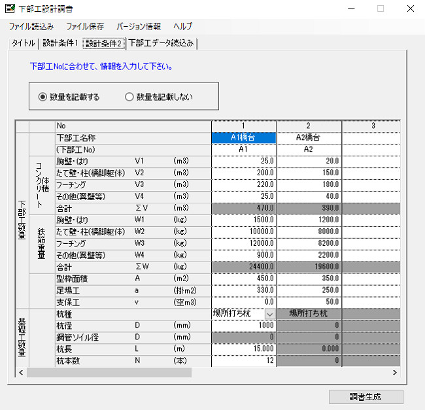The height and width of the screenshot is (410, 425).
Task: Click V3 value 180.0 cell
Action: [x=309, y=185]
